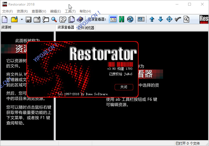Click the Save floppy disk icon
The width and height of the screenshot is (209, 146).
click(28, 19)
